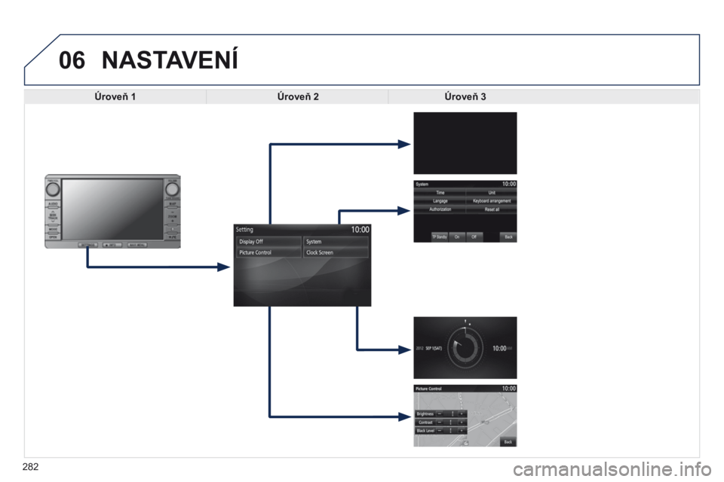
Task: Select Clock Screen in the Setting menu
Action: (x=336, y=253)
